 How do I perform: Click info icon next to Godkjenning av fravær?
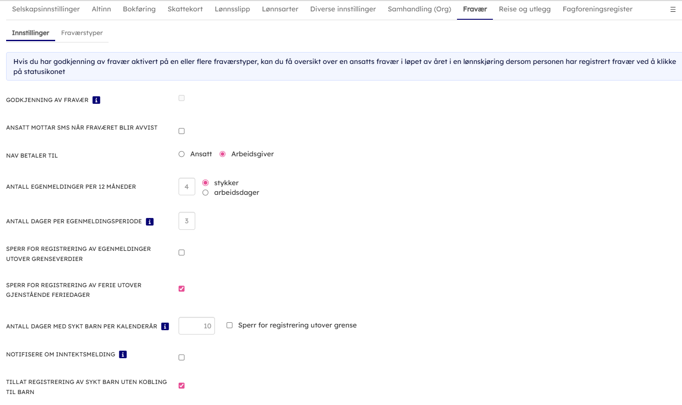point(96,100)
